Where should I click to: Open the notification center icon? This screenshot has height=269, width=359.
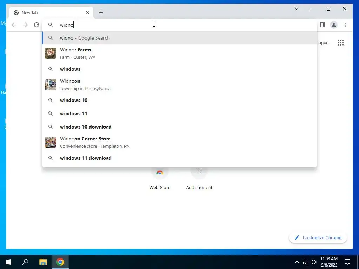[347, 262]
